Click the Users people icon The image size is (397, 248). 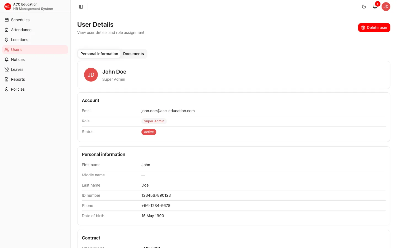(x=7, y=50)
